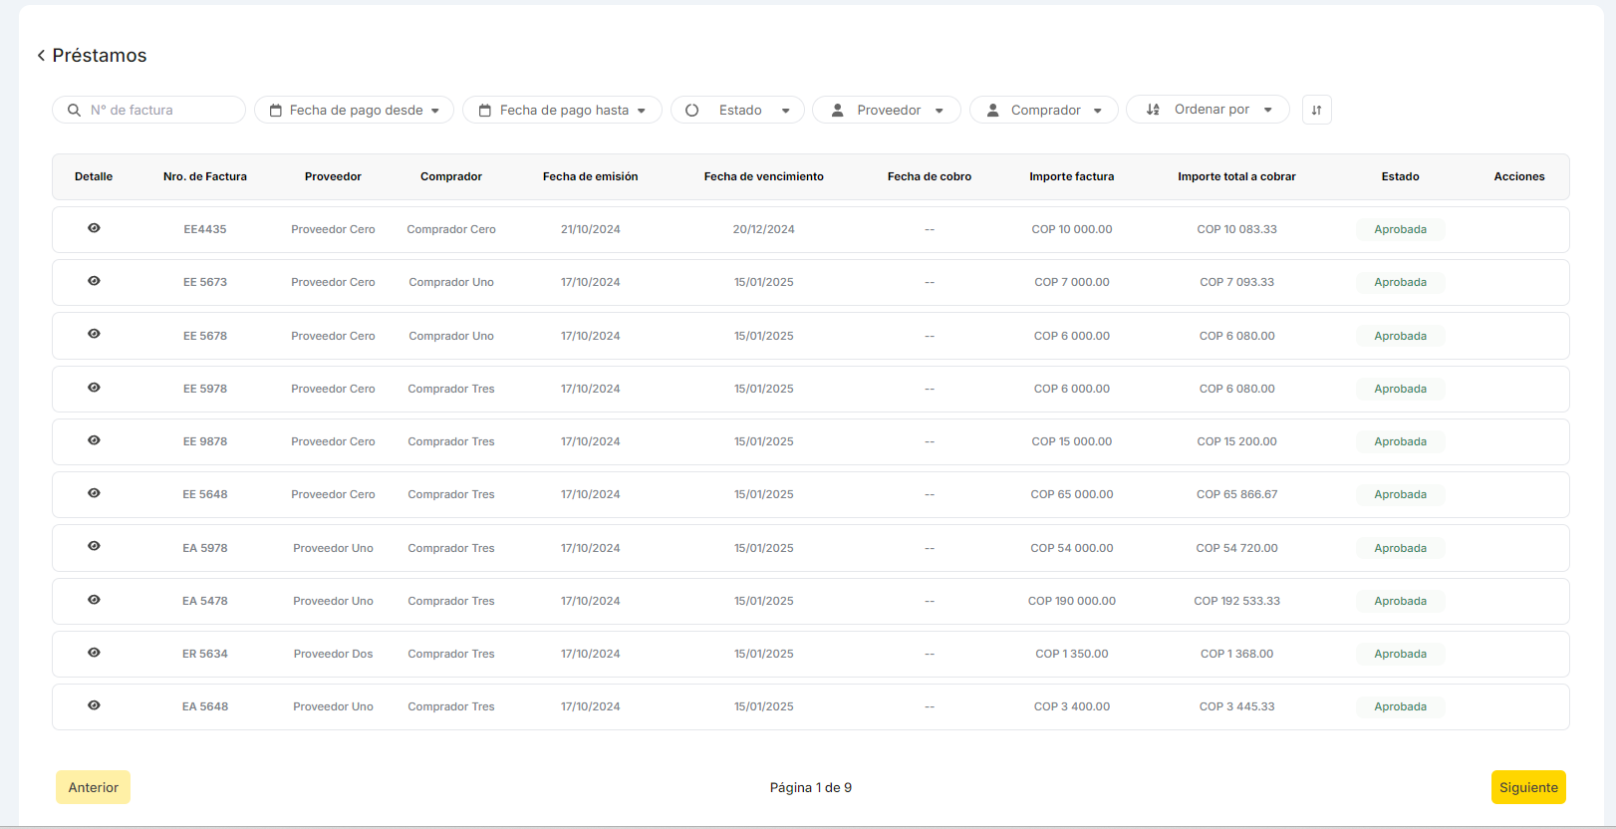Open detail eye icon for EE 9878
Image resolution: width=1616 pixels, height=829 pixels.
(x=94, y=440)
